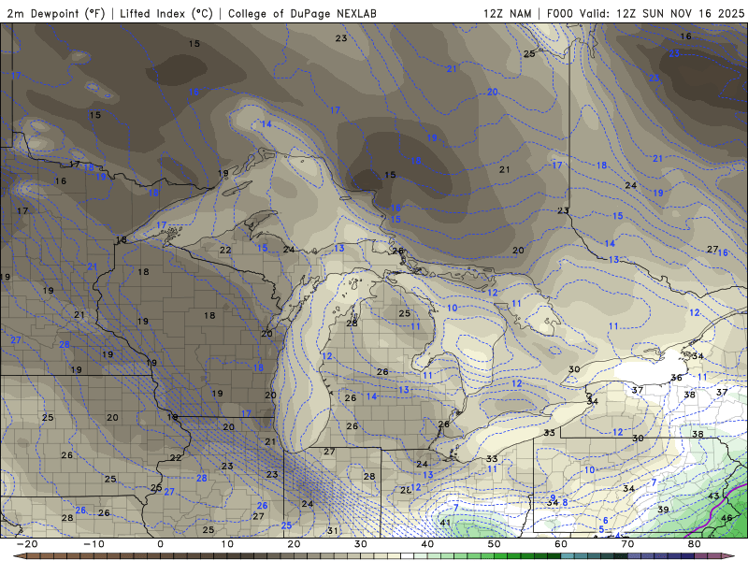Click the 70 label on the color scale

(627, 544)
